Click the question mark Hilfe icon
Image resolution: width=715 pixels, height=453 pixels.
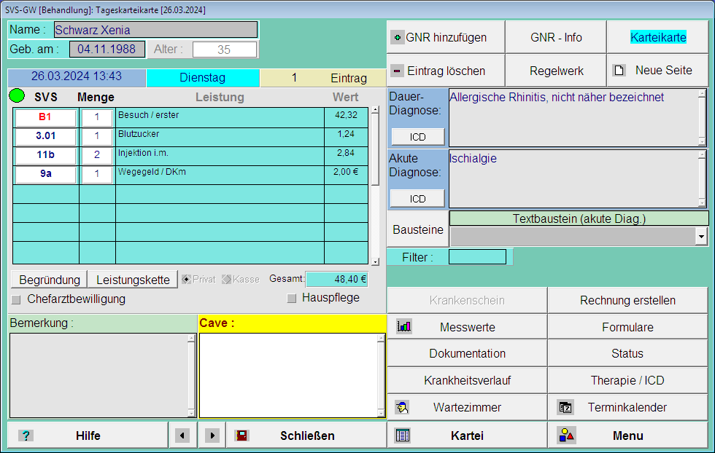click(26, 436)
